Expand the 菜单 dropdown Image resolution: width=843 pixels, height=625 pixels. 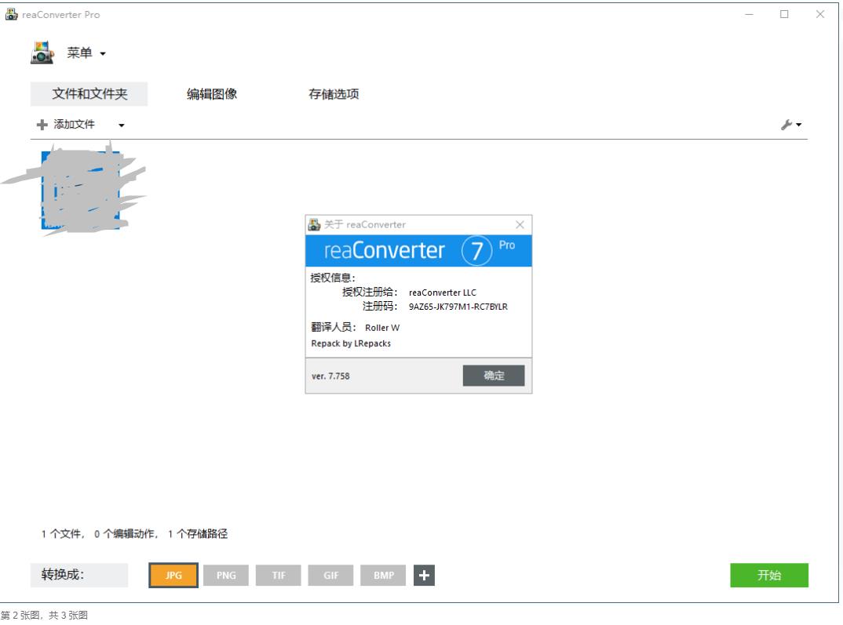coord(82,54)
